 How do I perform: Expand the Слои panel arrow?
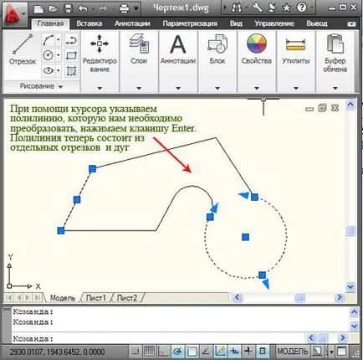139,88
